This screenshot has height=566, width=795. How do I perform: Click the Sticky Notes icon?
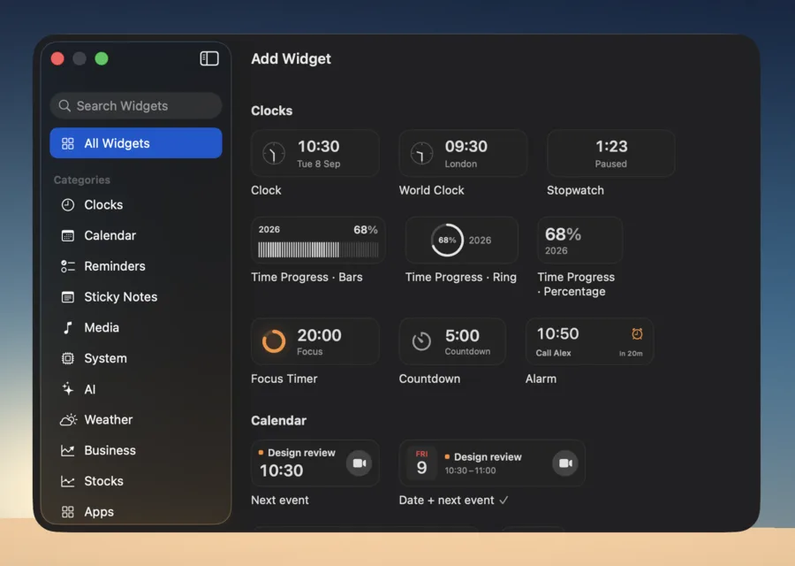click(x=67, y=297)
